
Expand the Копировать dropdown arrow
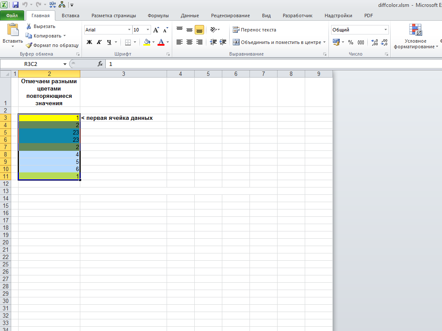click(65, 36)
